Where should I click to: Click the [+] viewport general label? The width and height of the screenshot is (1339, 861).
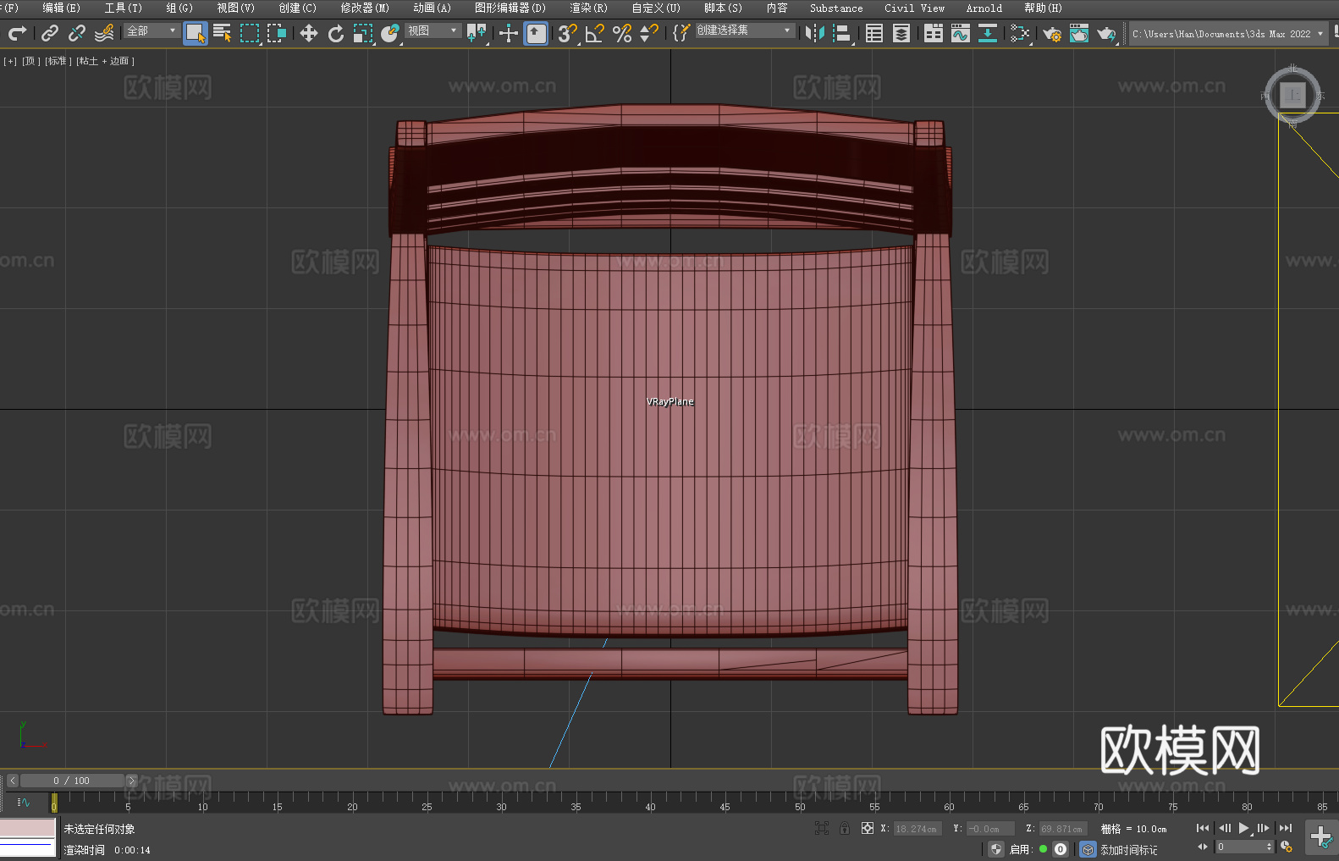pos(10,61)
